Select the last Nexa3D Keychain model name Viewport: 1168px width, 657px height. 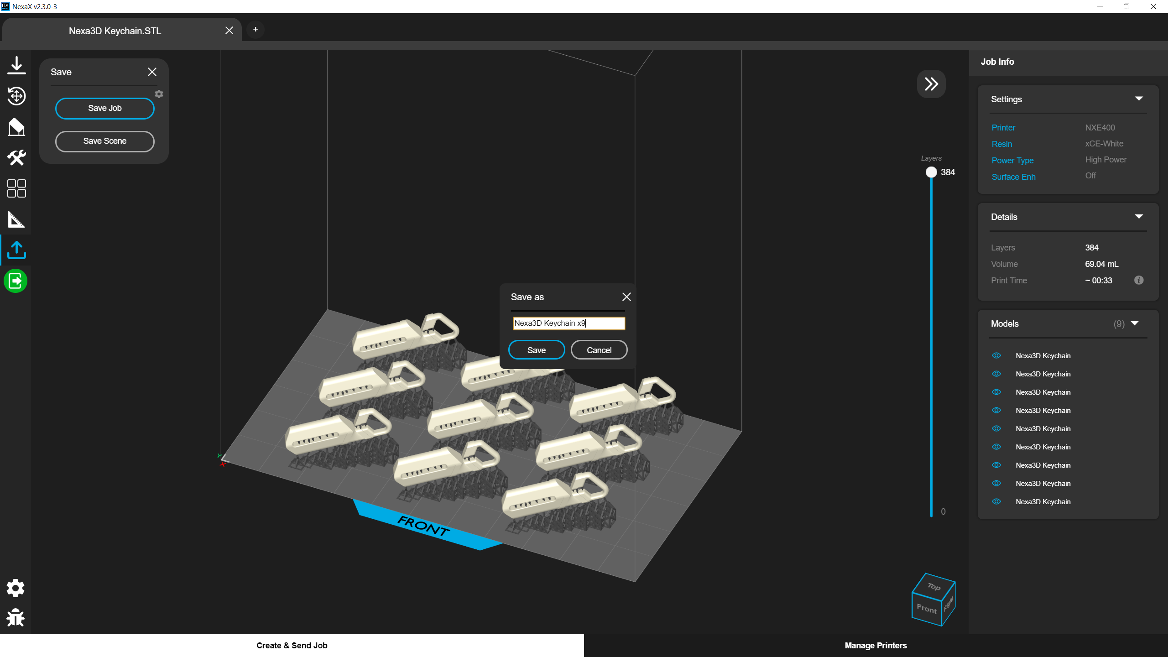pos(1043,502)
